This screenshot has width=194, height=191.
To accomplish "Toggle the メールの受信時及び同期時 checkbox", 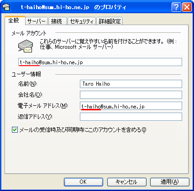I will (x=15, y=130).
